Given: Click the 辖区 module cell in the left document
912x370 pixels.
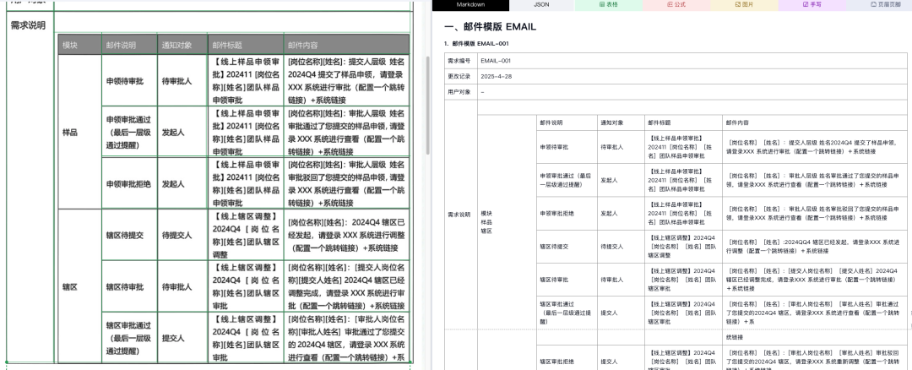Looking at the screenshot, I should [79, 287].
